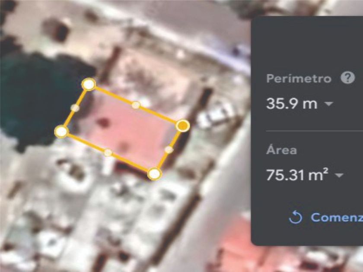Select the orange-filled right corner vertex

pyautogui.click(x=183, y=126)
